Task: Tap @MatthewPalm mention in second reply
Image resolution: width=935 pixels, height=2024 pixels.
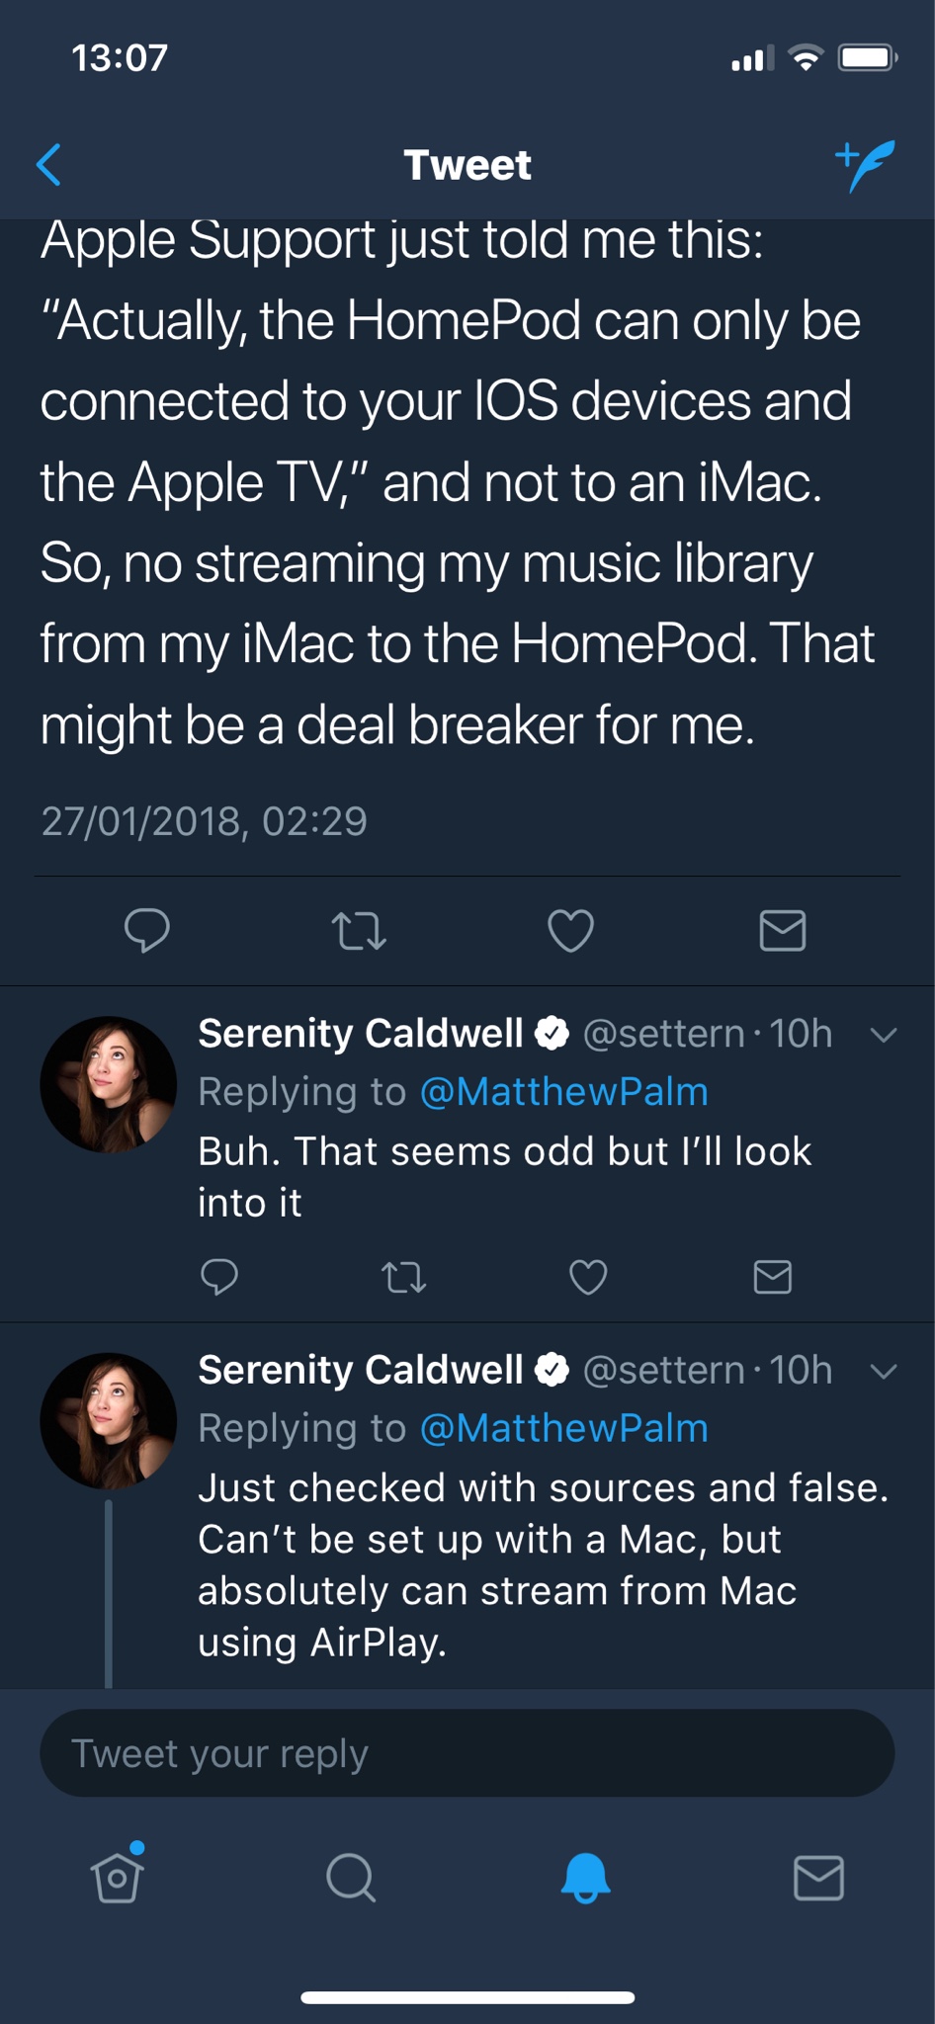Action: click(563, 1428)
